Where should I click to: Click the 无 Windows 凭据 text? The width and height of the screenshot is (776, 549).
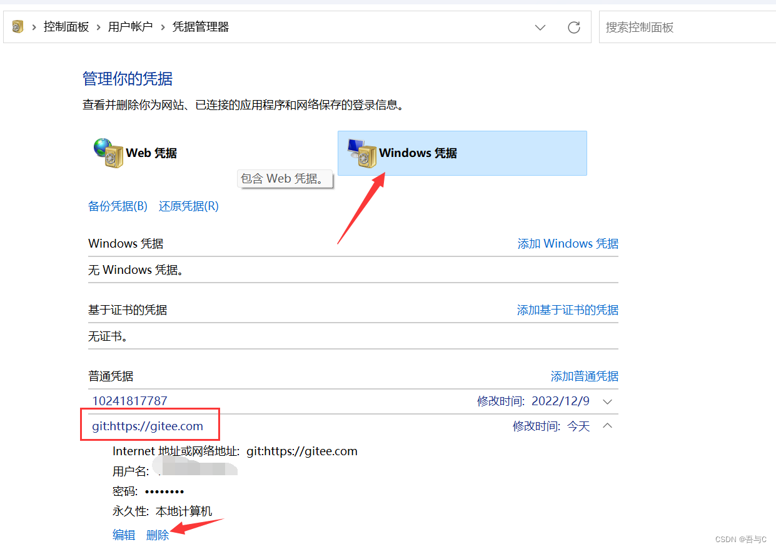(136, 270)
